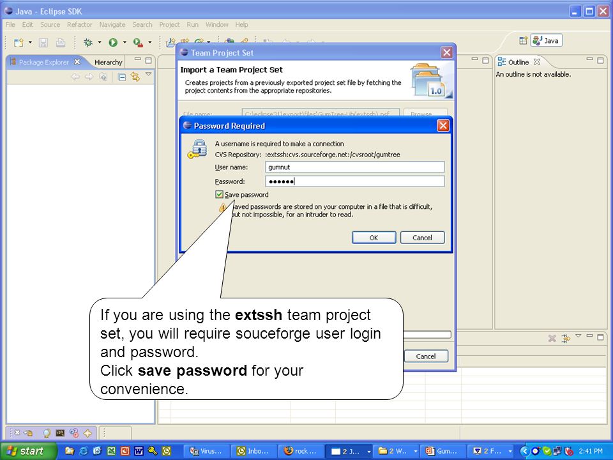Image resolution: width=613 pixels, height=460 pixels.
Task: Click the Print toolbar icon
Action: [61, 42]
